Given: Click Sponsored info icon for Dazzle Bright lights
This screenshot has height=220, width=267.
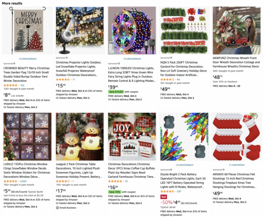Looking at the screenshot, I should click(x=171, y=170).
